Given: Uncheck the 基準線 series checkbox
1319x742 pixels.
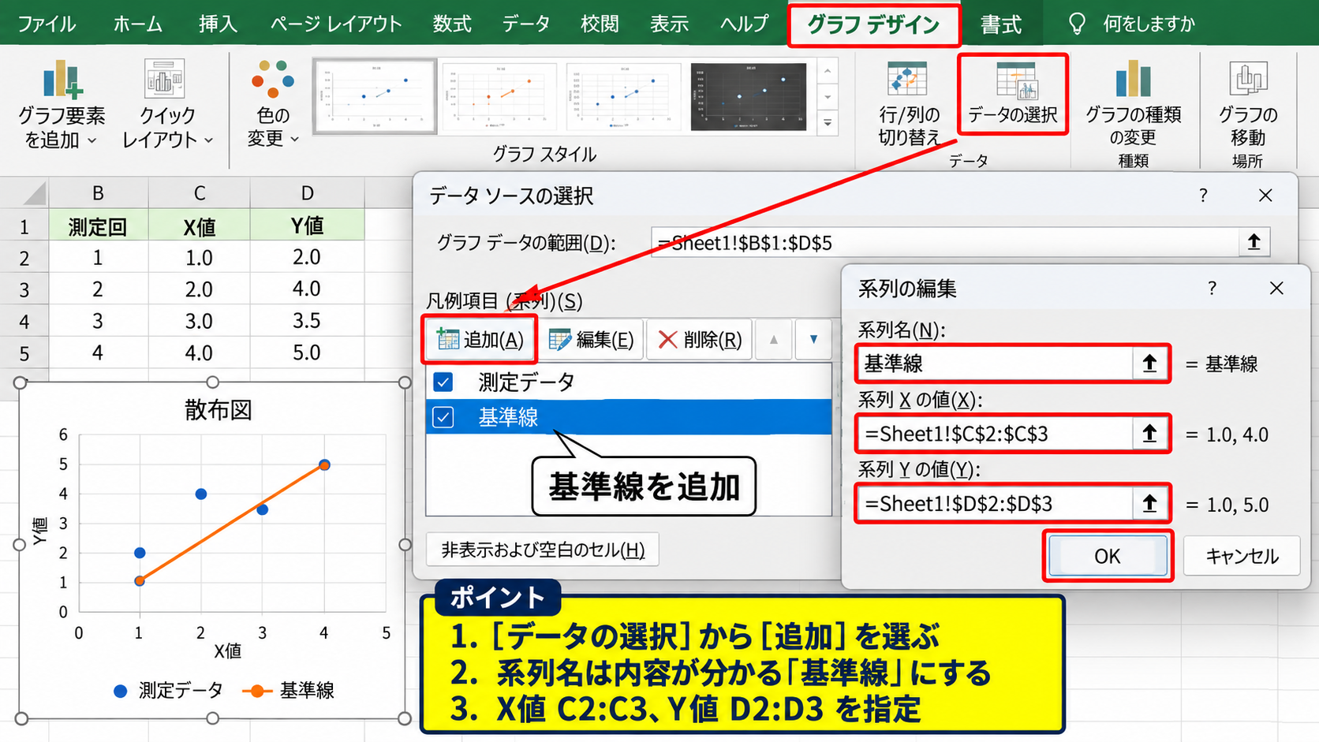Looking at the screenshot, I should click(443, 417).
